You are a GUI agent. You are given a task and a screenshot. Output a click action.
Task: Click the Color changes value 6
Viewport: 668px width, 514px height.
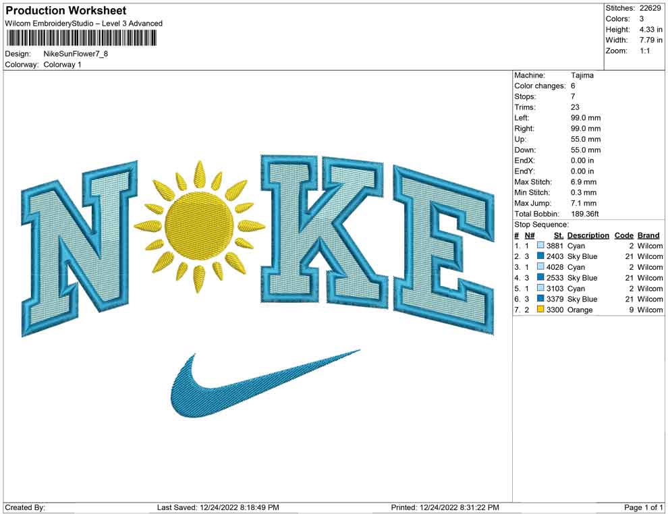click(x=573, y=86)
